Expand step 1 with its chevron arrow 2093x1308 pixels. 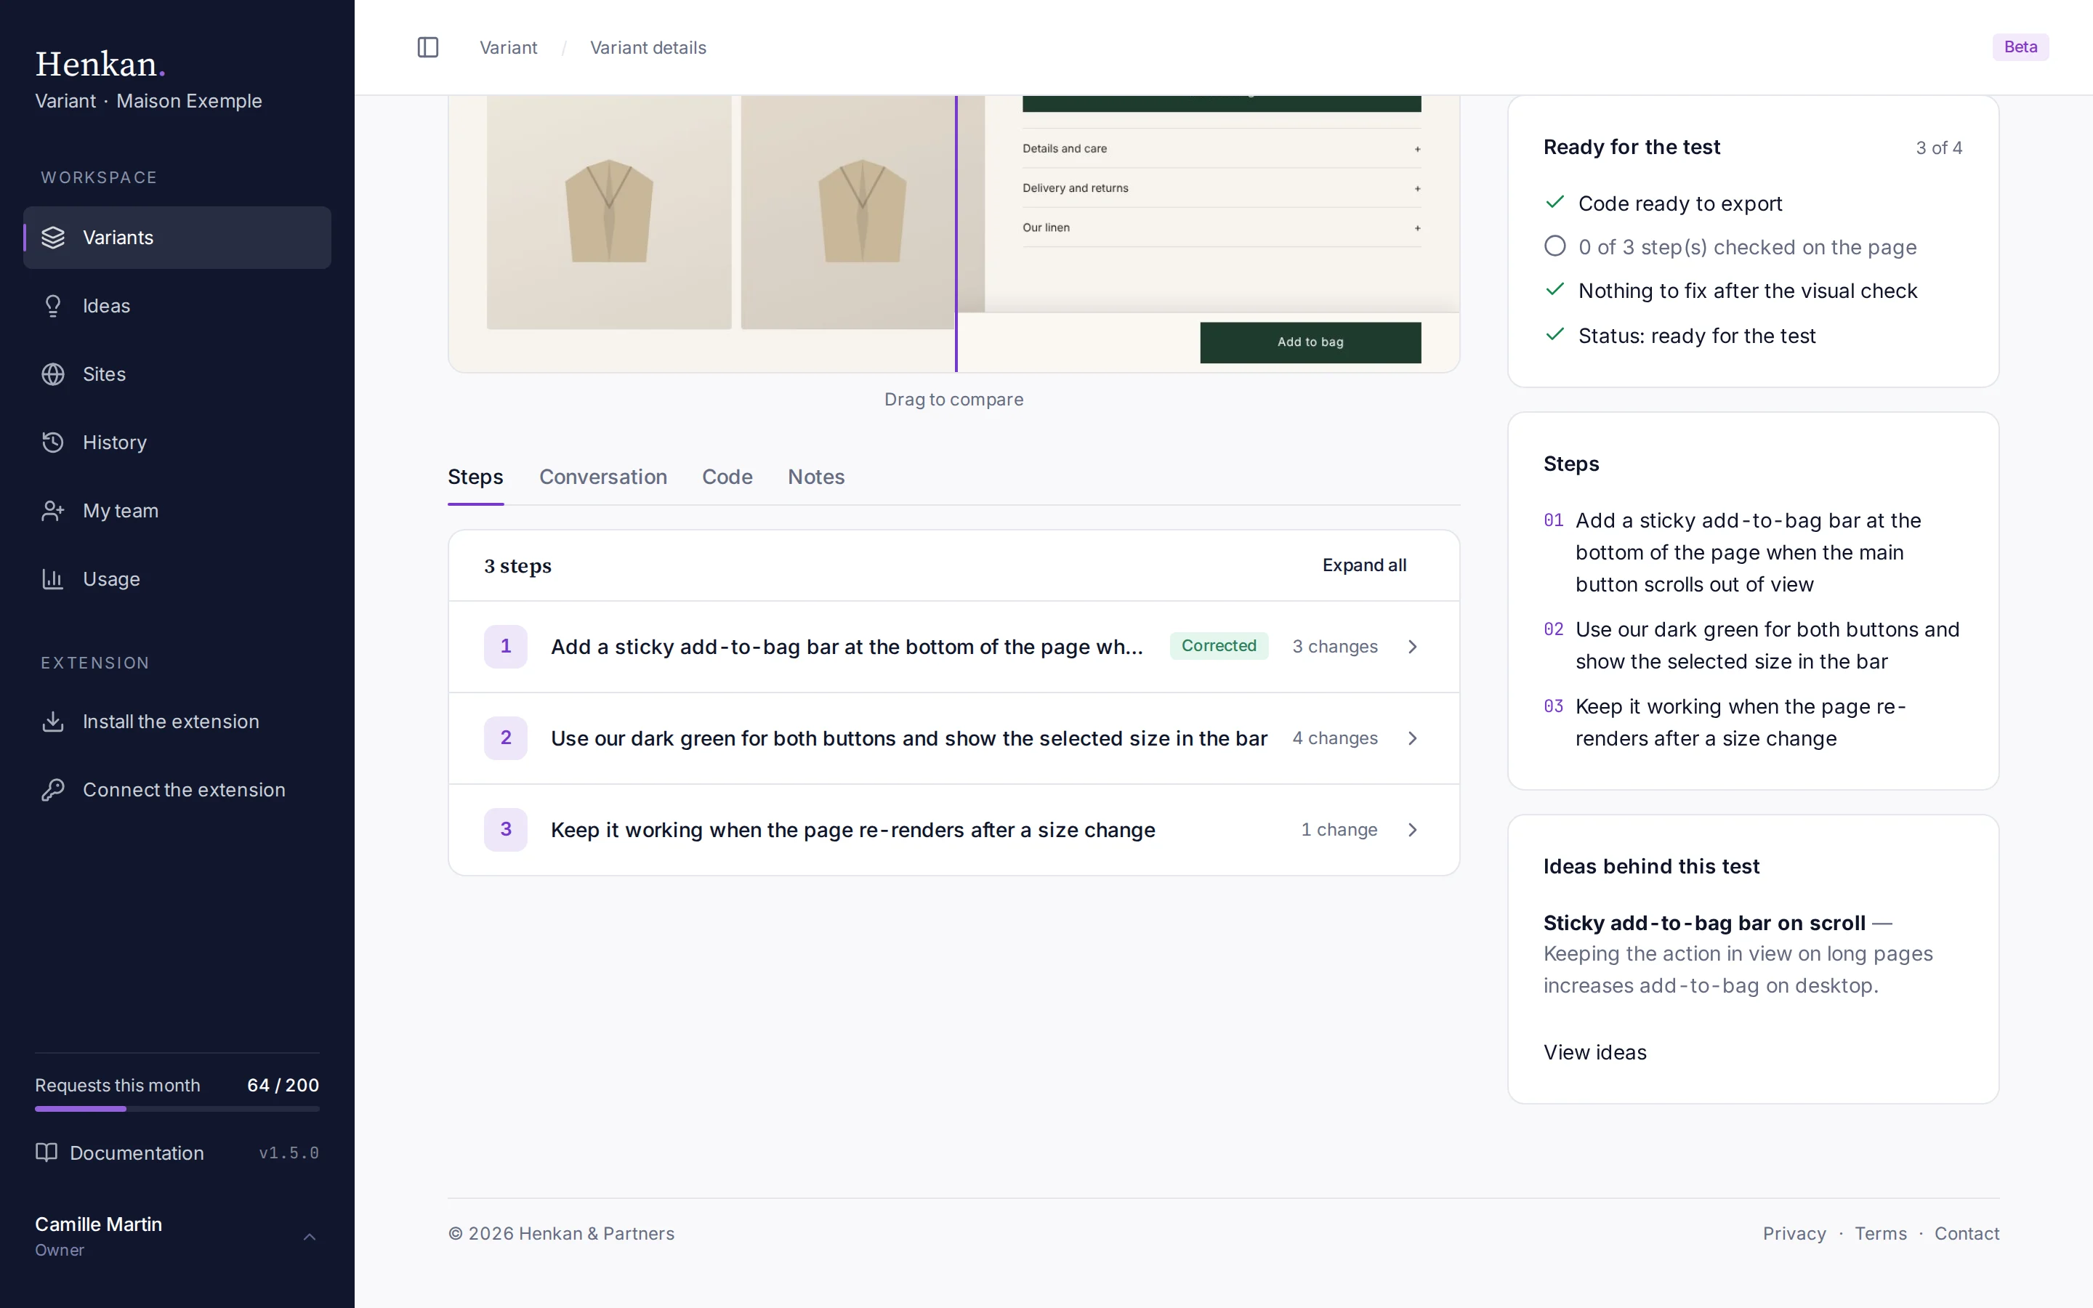(1412, 647)
